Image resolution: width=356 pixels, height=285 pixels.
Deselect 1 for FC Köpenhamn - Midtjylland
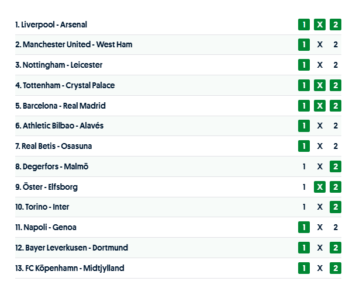pos(303,268)
